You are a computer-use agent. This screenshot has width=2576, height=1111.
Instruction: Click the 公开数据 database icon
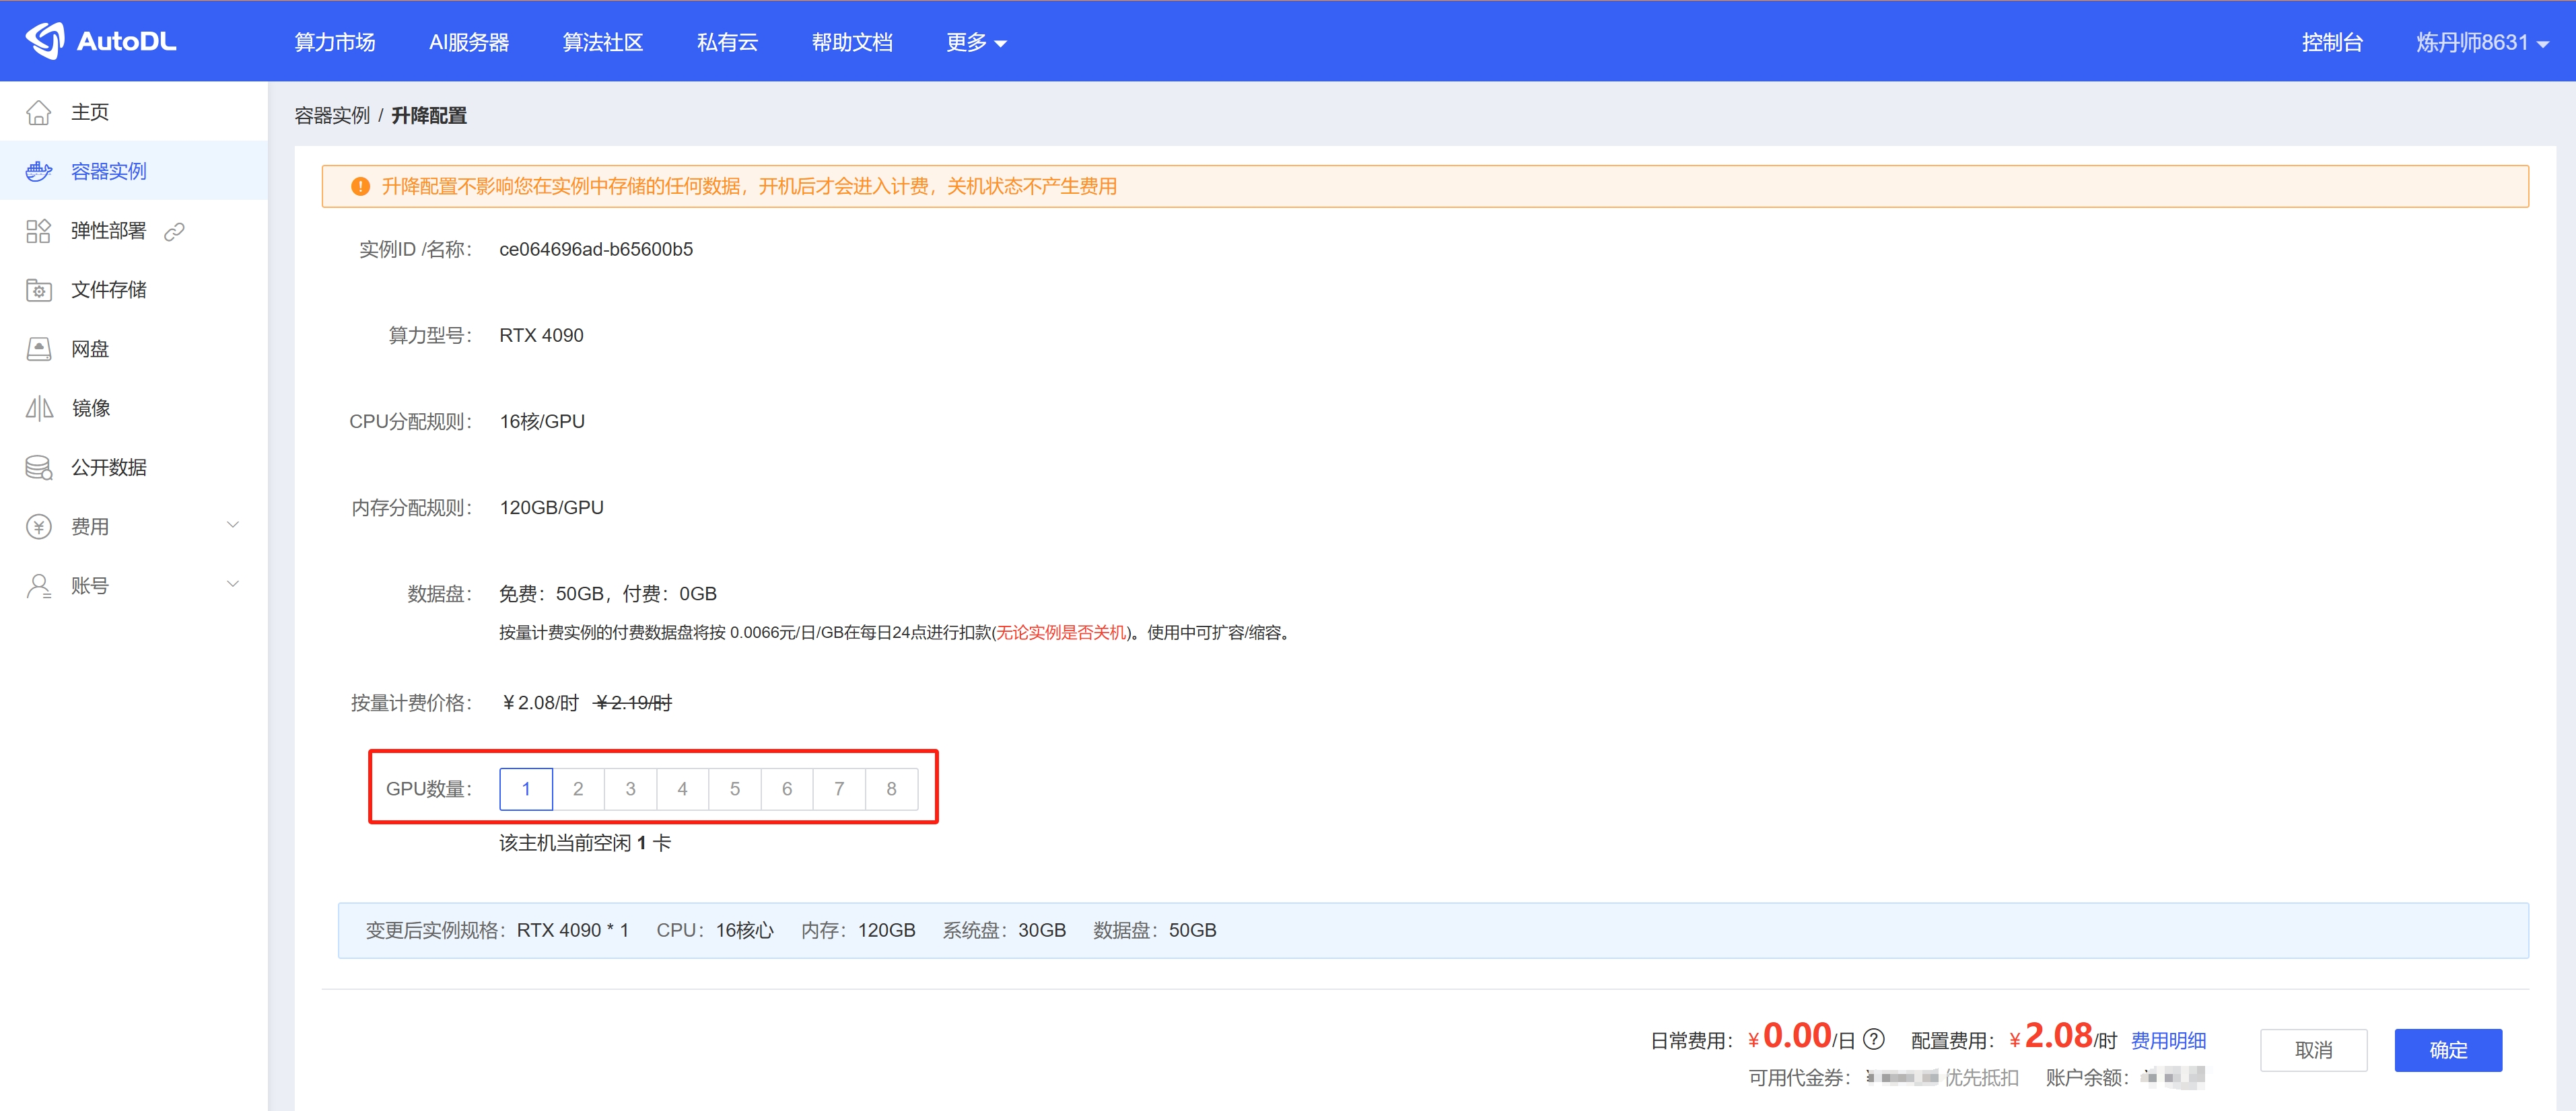[x=38, y=467]
